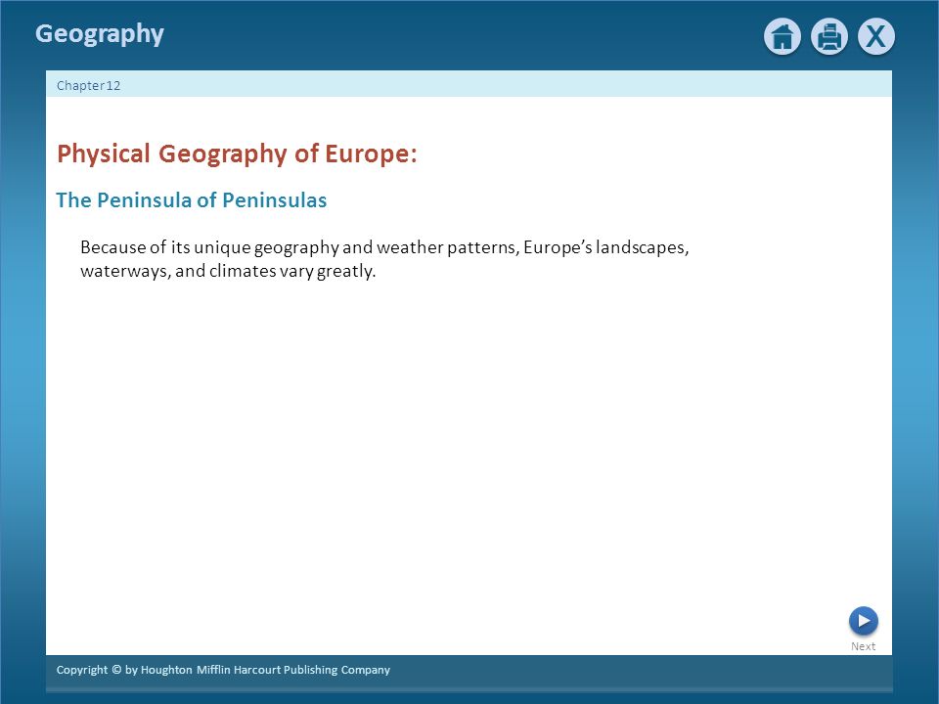The height and width of the screenshot is (704, 939).
Task: Print this page with the printer icon
Action: point(828,36)
